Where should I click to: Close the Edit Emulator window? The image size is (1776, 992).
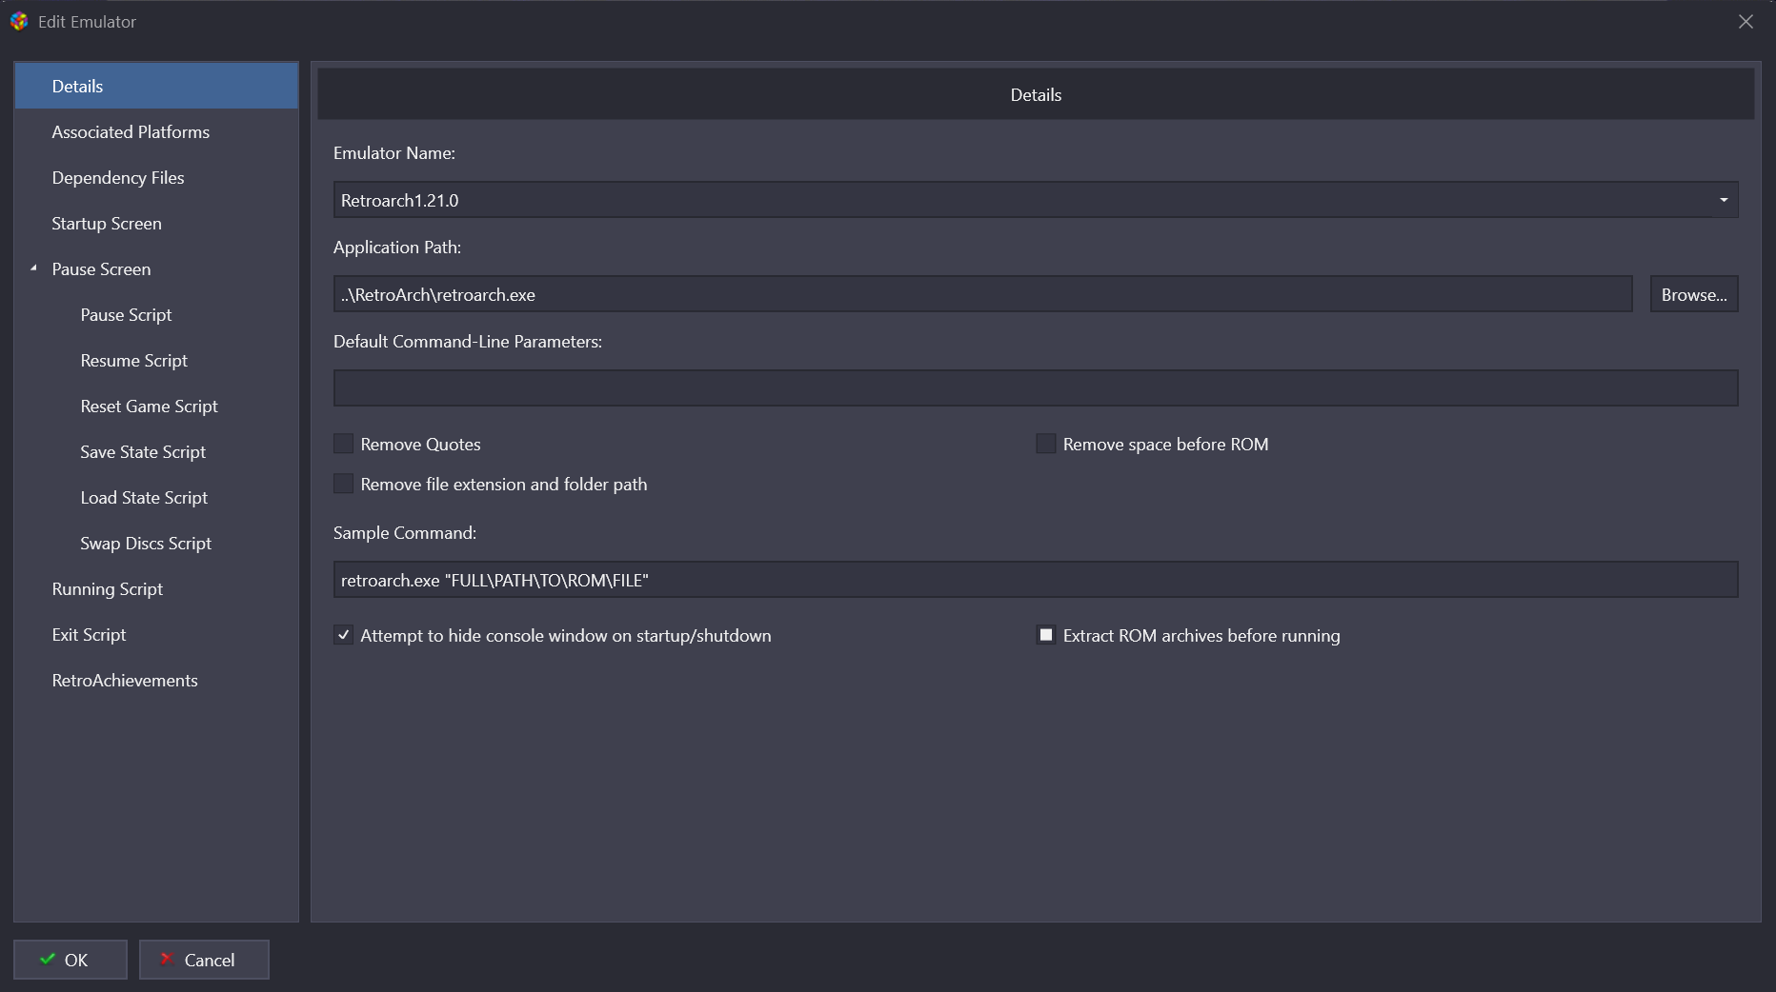(x=1745, y=21)
